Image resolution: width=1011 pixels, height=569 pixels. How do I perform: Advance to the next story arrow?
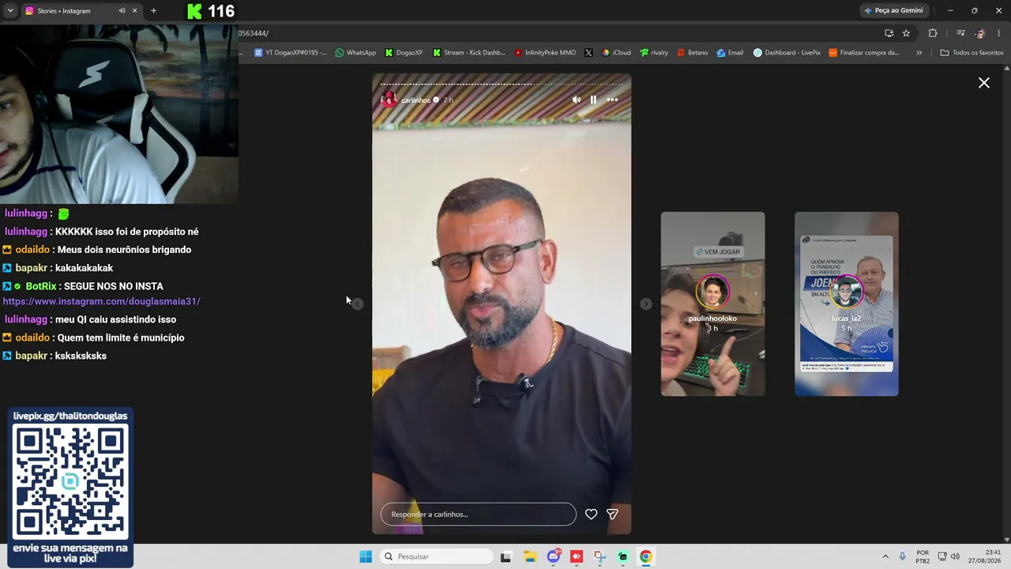tap(646, 304)
